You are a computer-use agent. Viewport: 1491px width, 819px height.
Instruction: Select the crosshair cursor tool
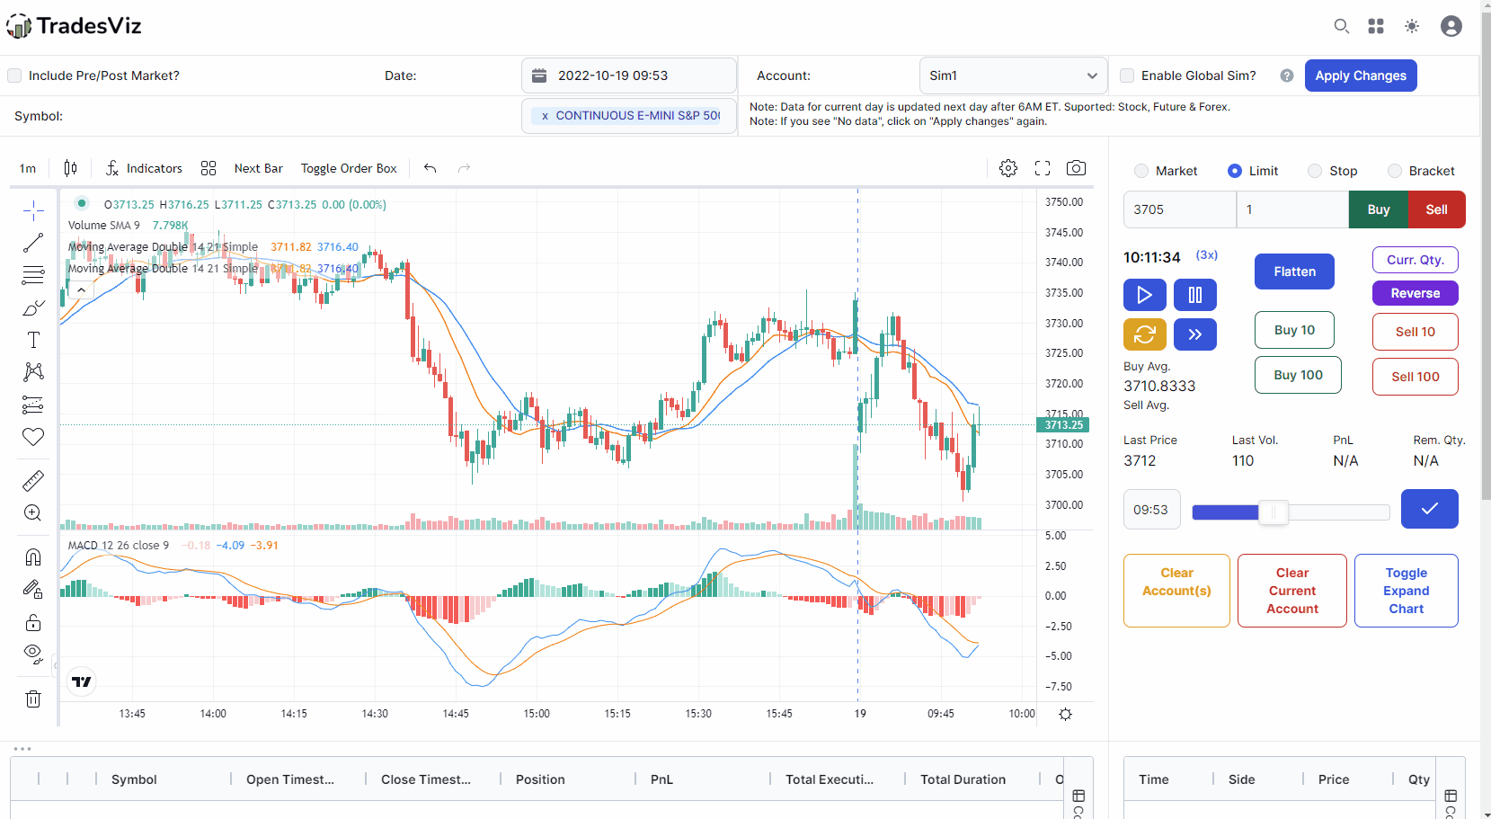click(33, 210)
